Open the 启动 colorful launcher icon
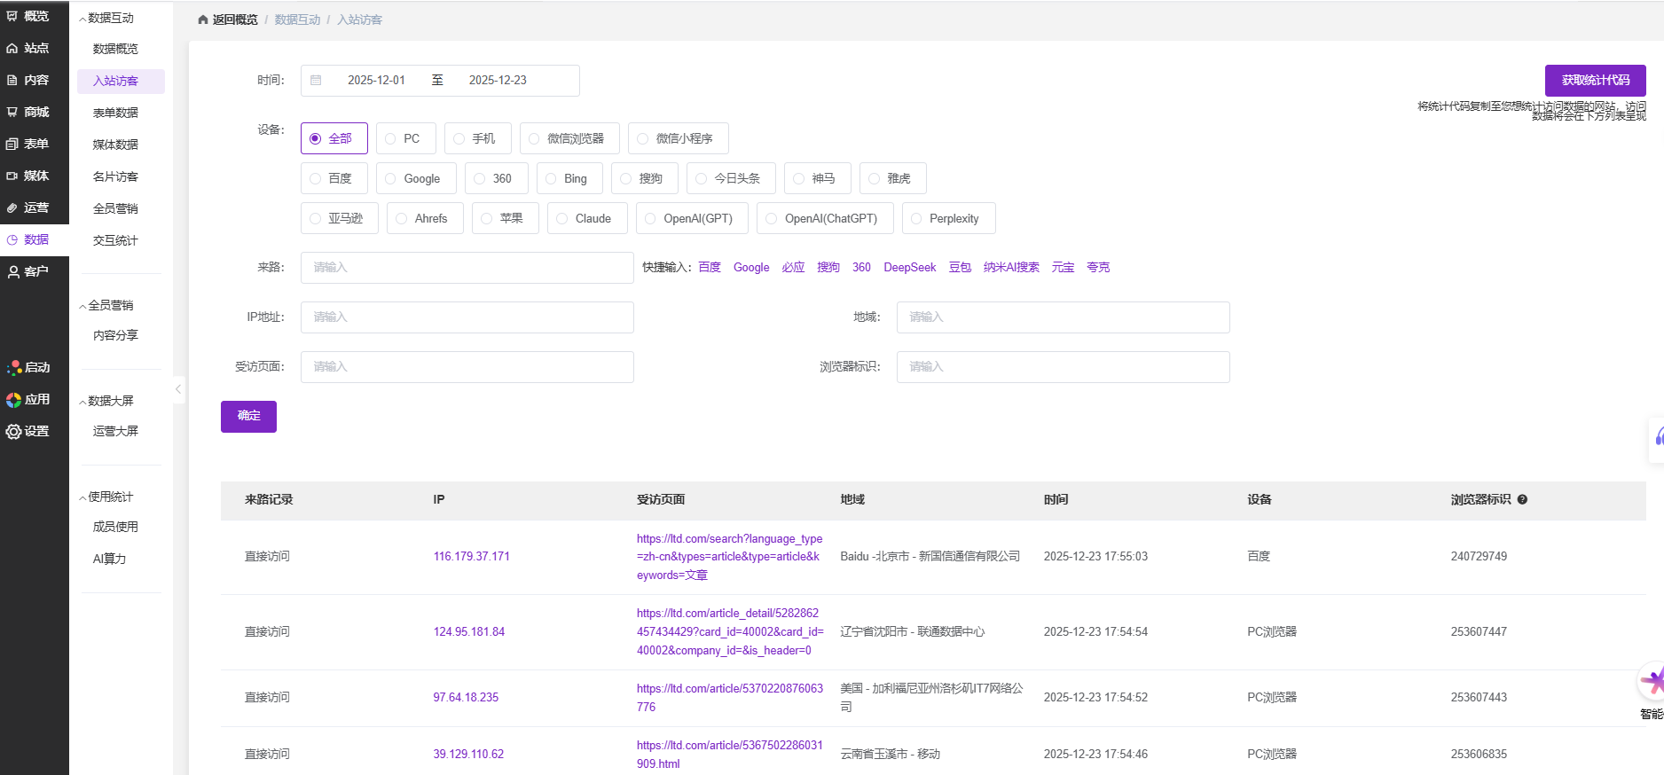1664x775 pixels. [x=14, y=368]
